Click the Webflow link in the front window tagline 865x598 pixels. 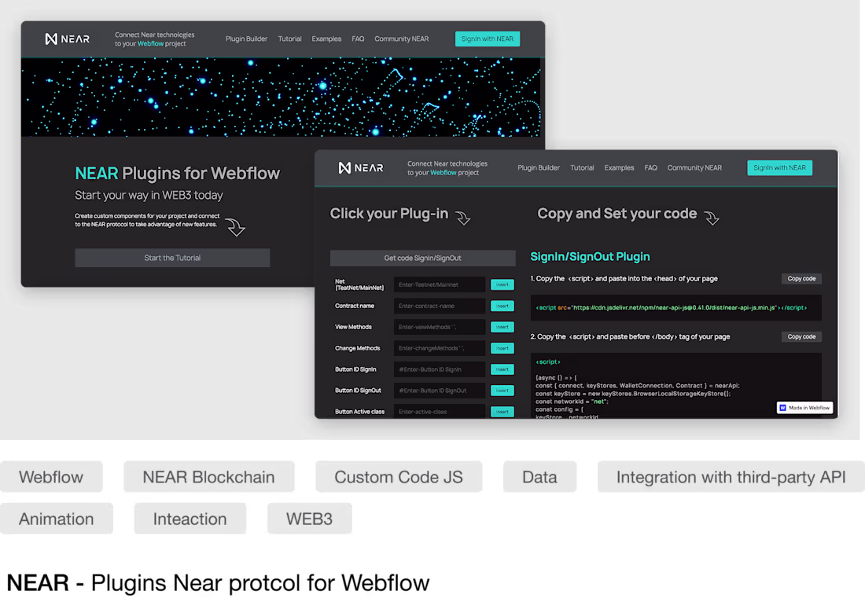tap(444, 173)
